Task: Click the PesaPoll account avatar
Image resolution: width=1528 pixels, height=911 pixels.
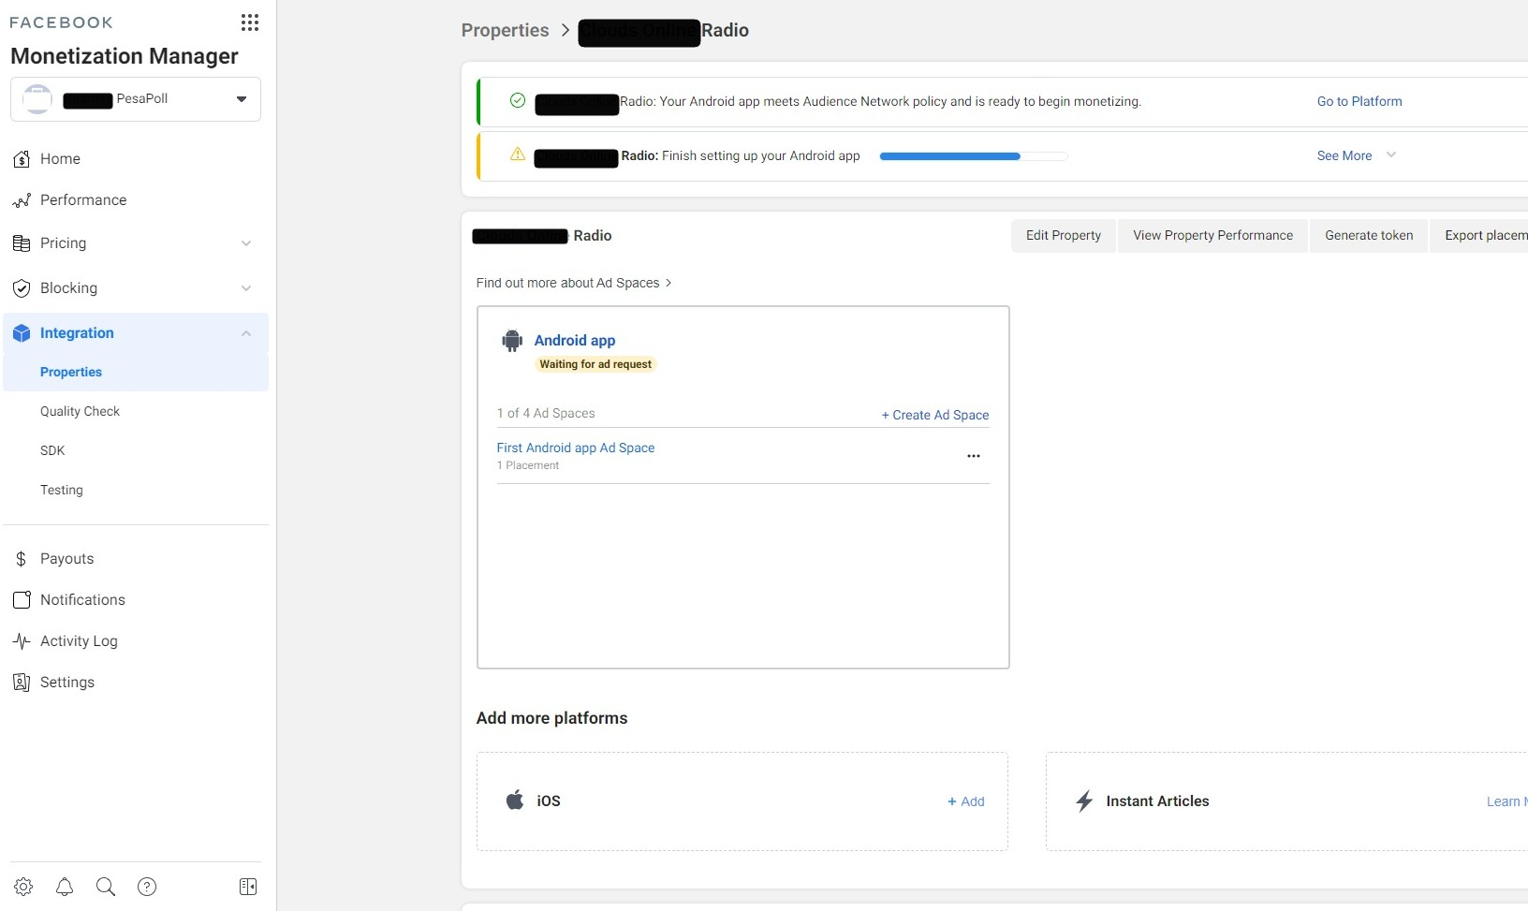Action: 37,99
